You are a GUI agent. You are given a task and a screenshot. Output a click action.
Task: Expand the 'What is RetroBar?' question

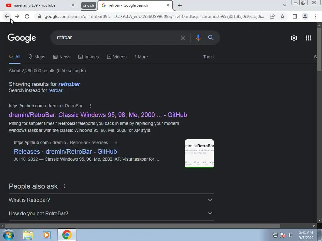(x=111, y=200)
